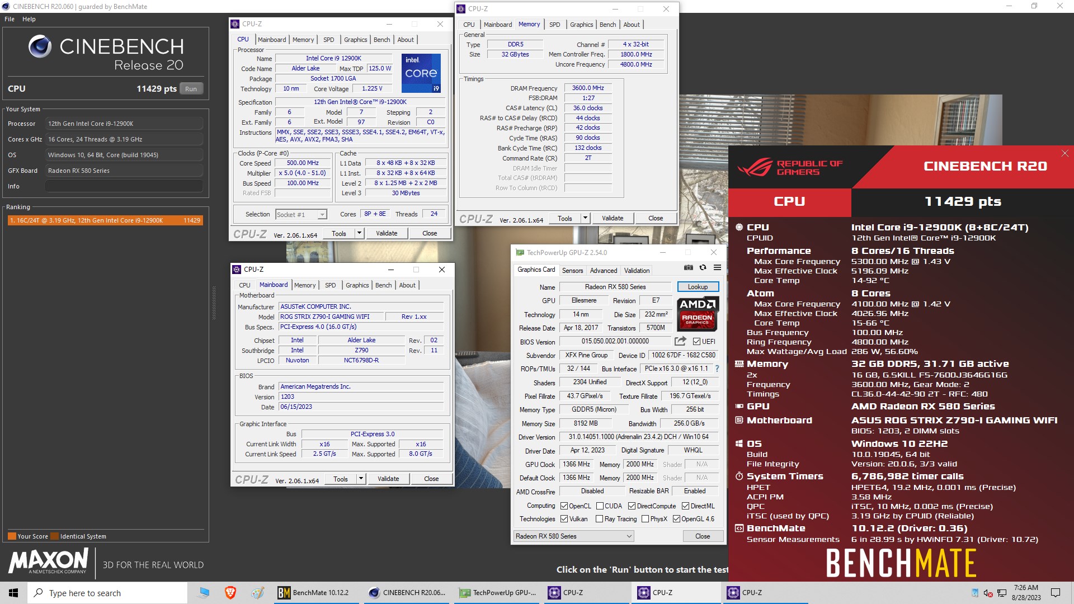Click the taskbar search magnifier icon
1074x604 pixels.
39,593
